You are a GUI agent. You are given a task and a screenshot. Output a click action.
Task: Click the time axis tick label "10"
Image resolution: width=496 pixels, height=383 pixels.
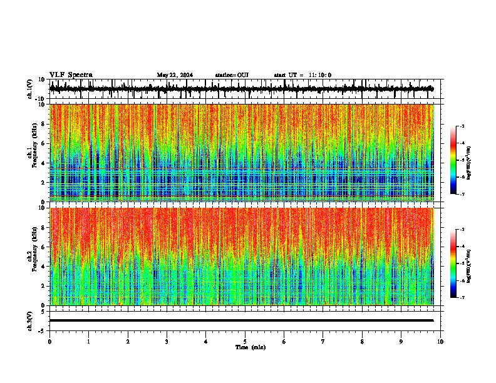pos(440,342)
